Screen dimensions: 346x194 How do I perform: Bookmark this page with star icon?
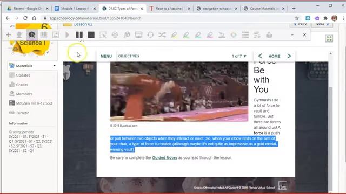297,18
